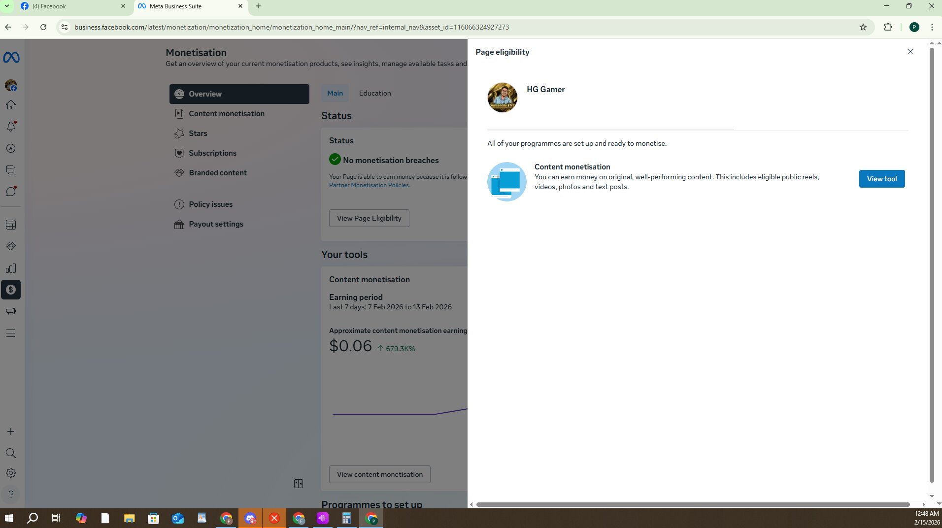Open the HG Gamer profile picture

(x=502, y=98)
